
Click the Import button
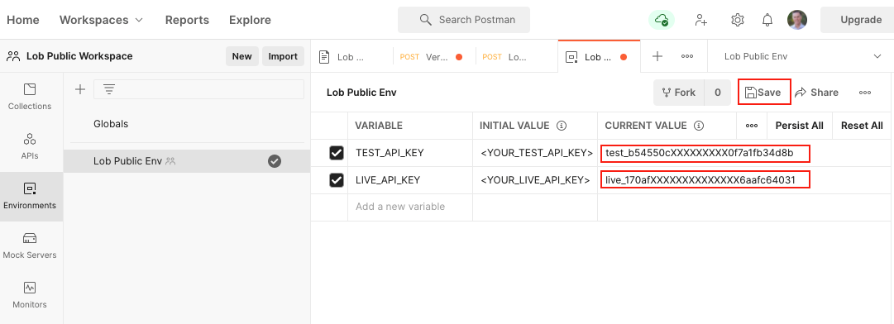[283, 56]
